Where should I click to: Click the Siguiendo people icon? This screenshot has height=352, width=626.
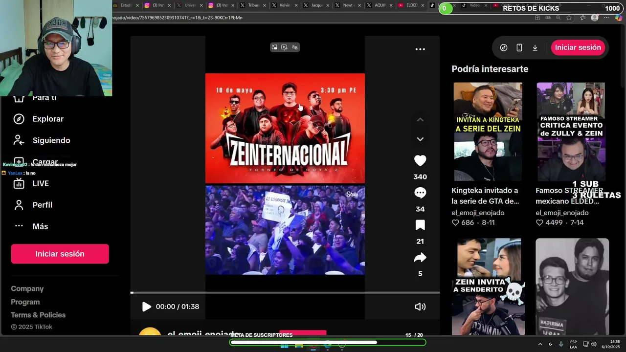point(19,140)
